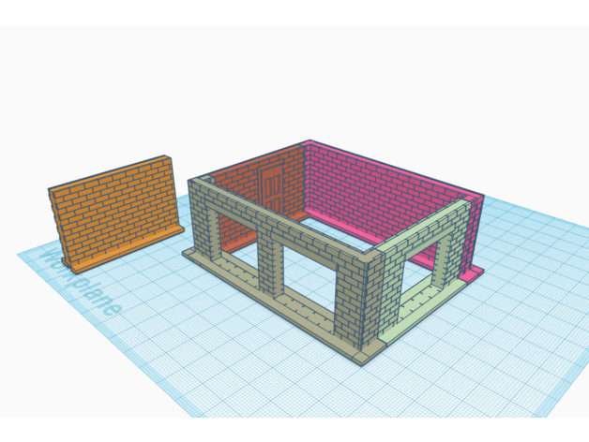
Task: Click the door on the red wall
Action: 272,191
